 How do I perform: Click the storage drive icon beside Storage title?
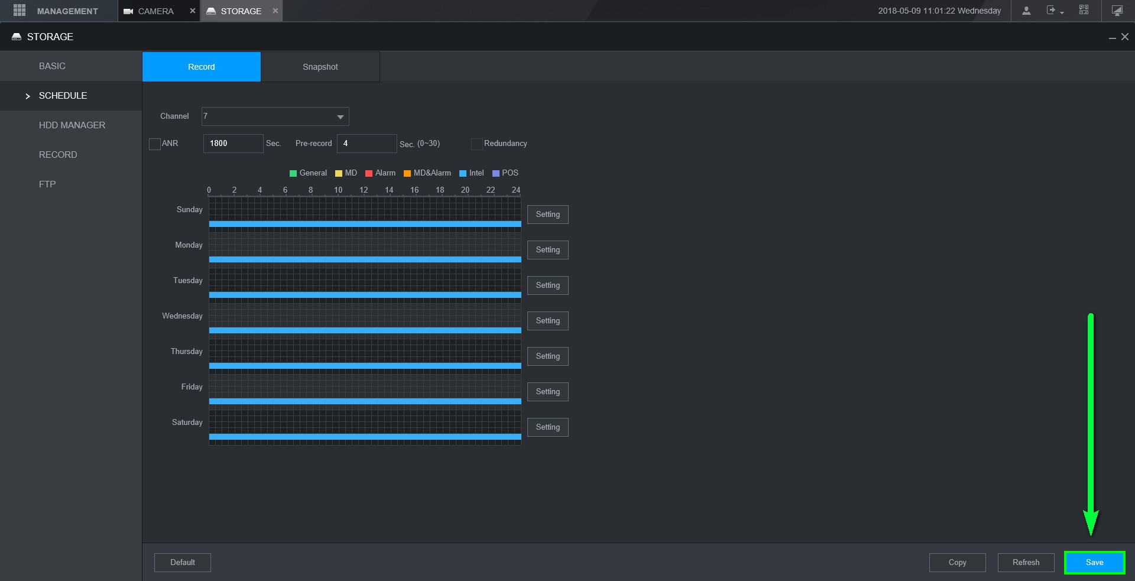pyautogui.click(x=17, y=37)
